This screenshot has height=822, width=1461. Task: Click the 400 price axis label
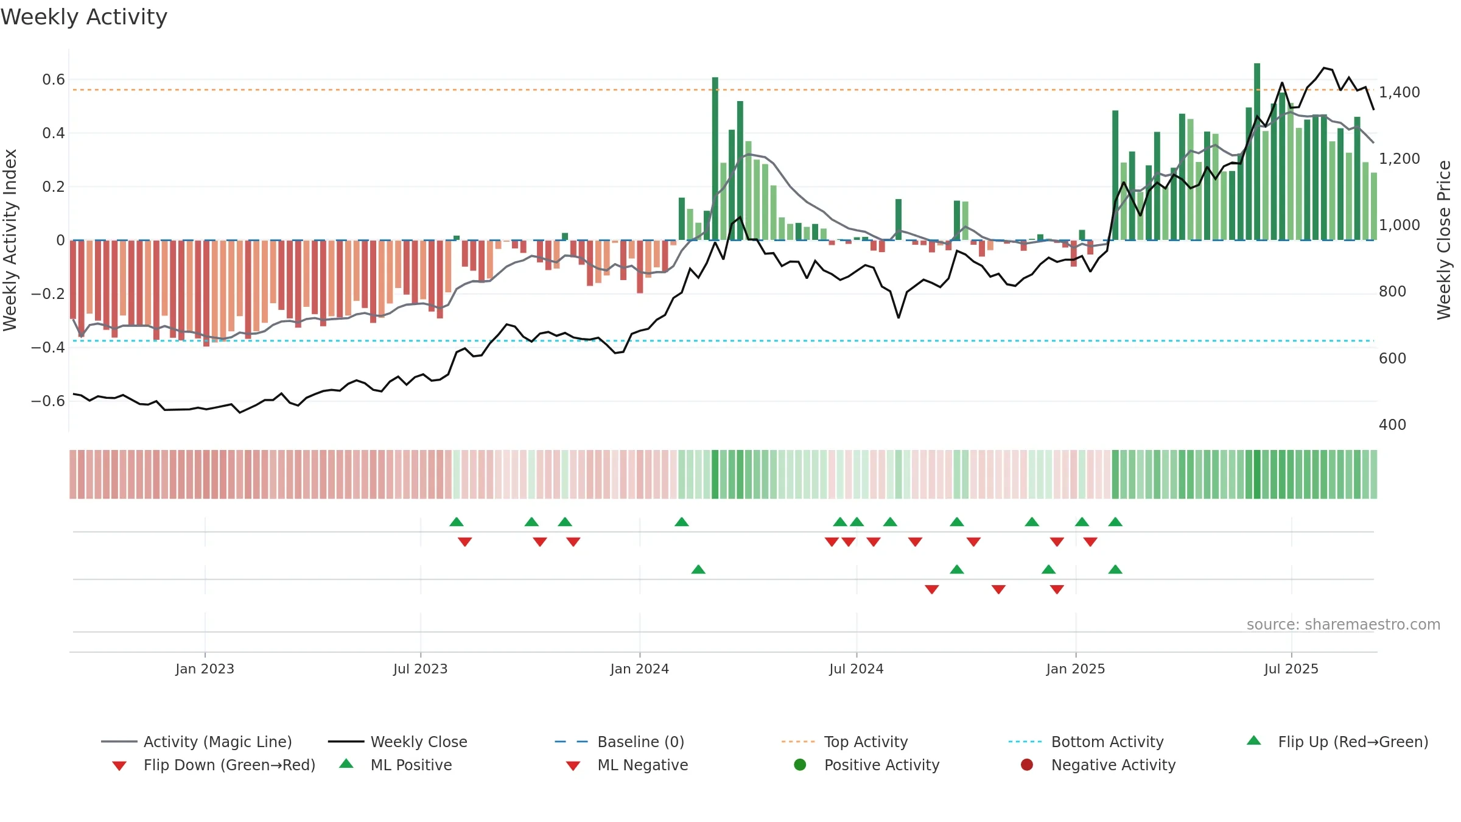pyautogui.click(x=1392, y=424)
